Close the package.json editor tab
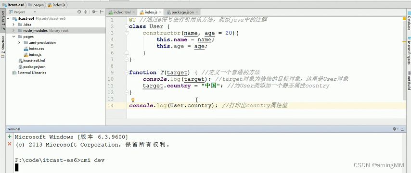The width and height of the screenshot is (411, 173). pyautogui.click(x=197, y=12)
